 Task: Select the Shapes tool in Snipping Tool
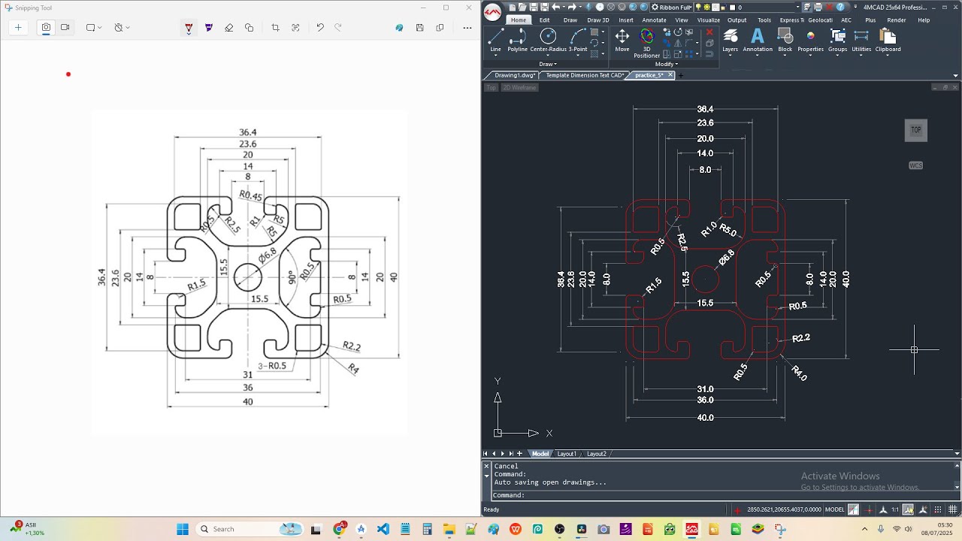pyautogui.click(x=250, y=28)
